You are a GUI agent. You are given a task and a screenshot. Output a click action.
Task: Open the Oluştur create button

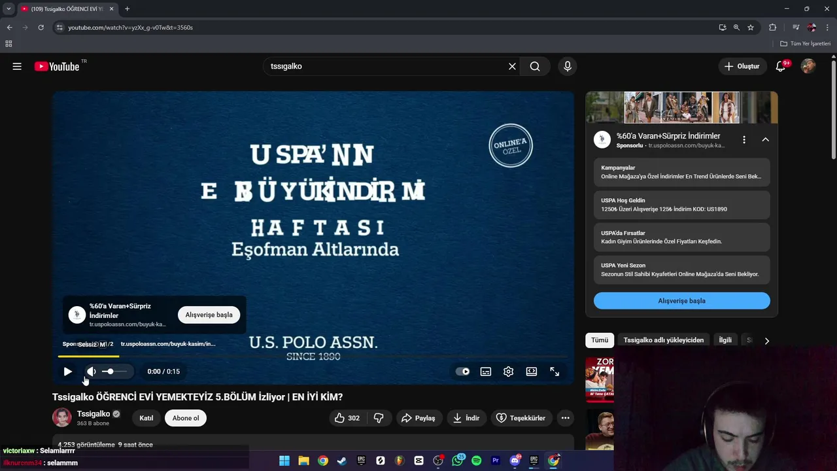743,66
